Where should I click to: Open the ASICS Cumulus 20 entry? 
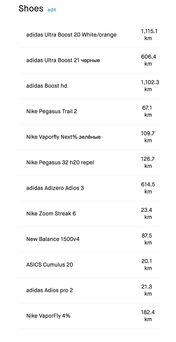pos(49,265)
